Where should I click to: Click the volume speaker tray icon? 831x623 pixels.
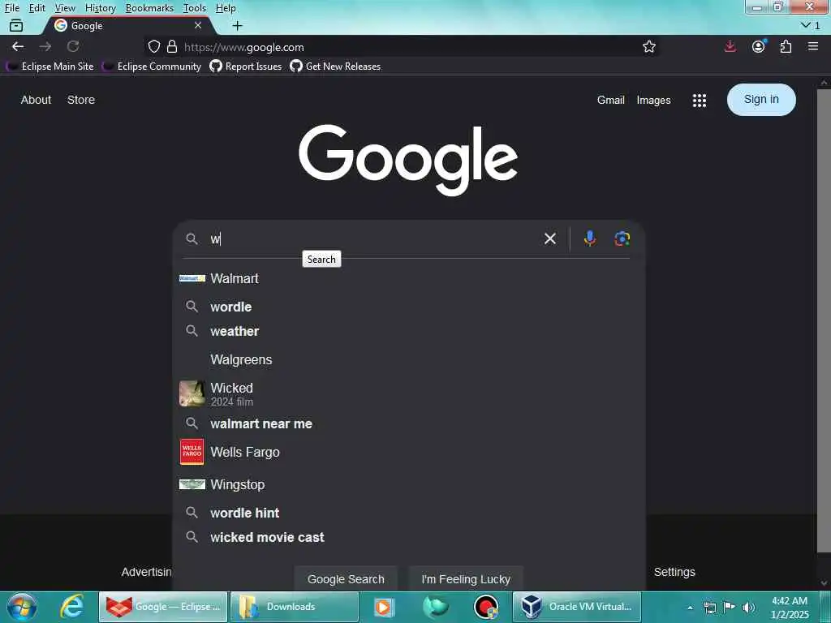click(749, 607)
